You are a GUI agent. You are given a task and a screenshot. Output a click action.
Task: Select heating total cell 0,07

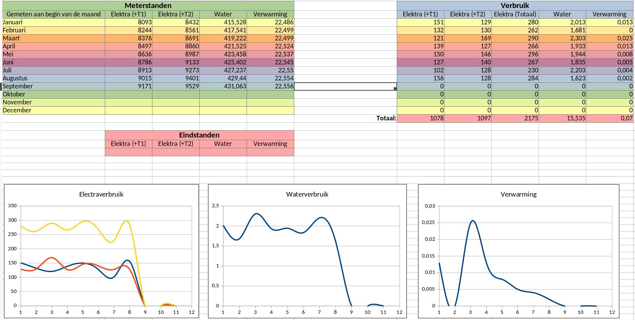tap(609, 118)
